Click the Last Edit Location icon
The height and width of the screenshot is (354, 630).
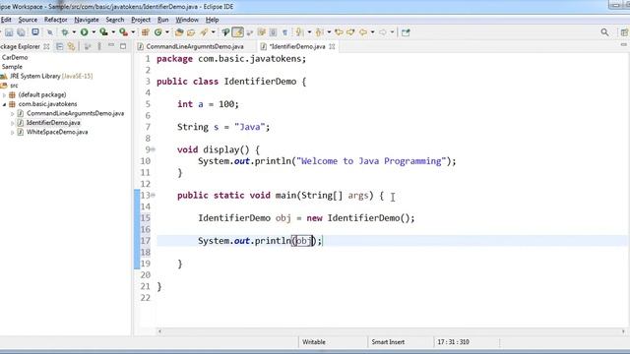339,32
